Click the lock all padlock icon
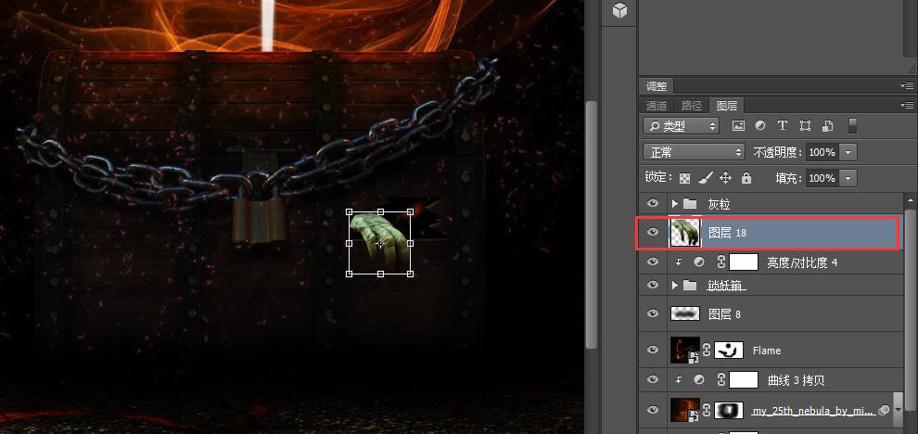 point(746,177)
